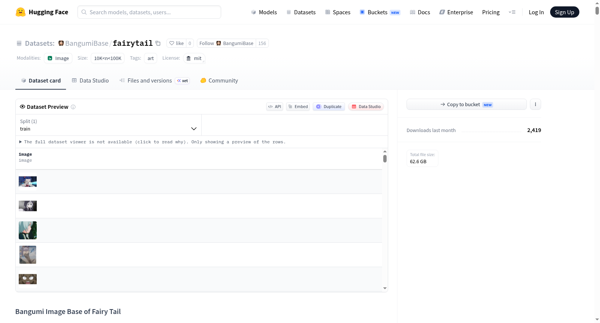Click the 10K<n<100K size tag

108,58
